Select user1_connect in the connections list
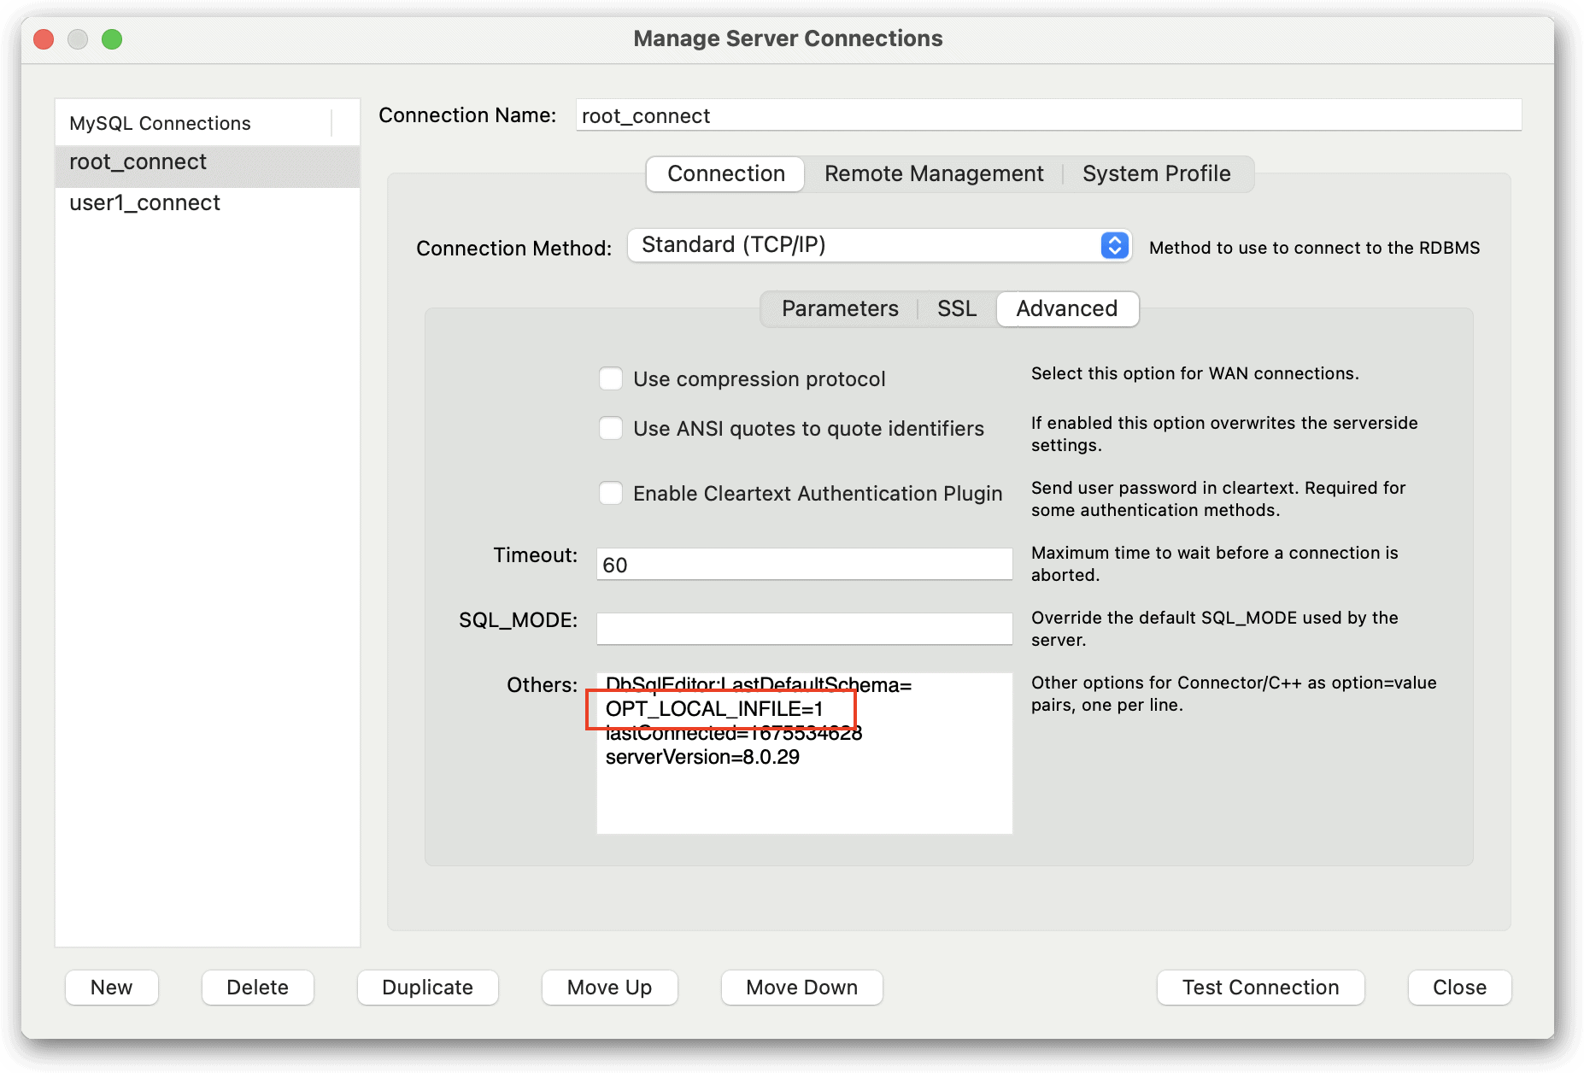This screenshot has width=1584, height=1073. click(208, 203)
